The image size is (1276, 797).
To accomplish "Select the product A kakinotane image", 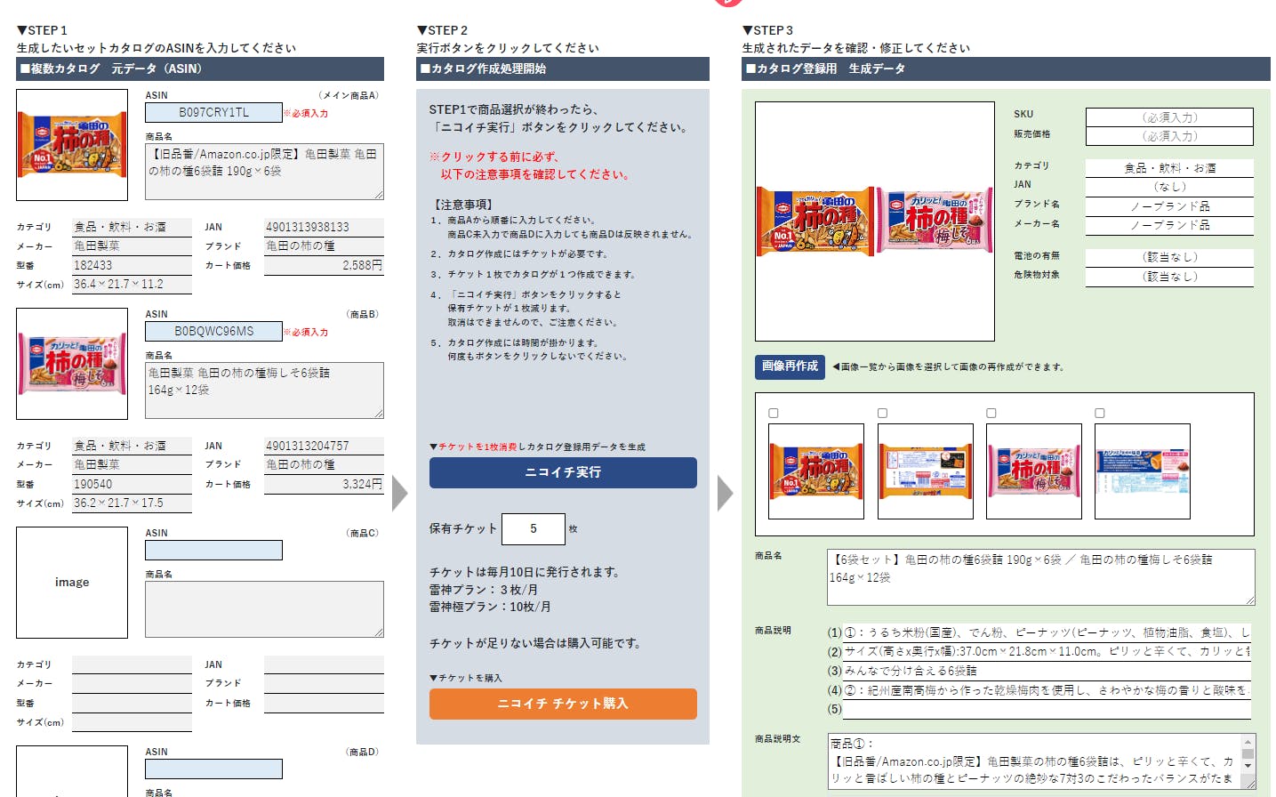I will [72, 144].
